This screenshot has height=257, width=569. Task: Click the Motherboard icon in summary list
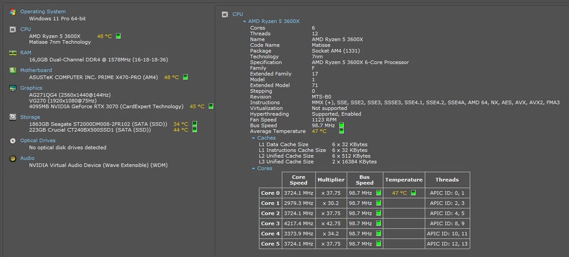12,70
